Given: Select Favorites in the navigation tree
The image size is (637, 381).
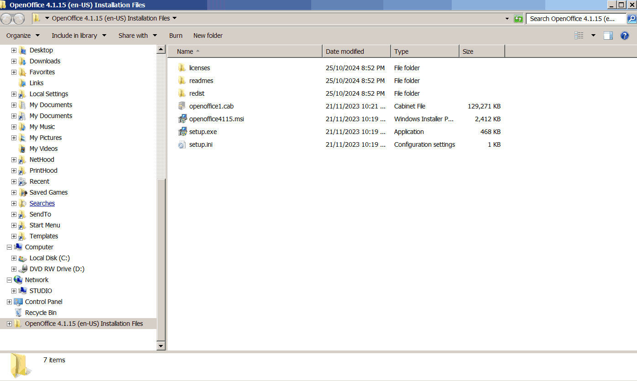Looking at the screenshot, I should [42, 72].
